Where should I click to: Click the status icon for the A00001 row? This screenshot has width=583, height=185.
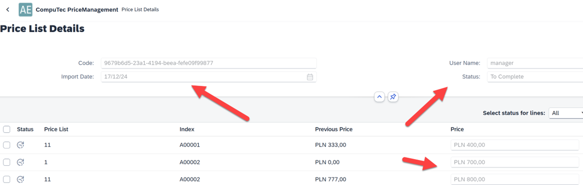20,145
